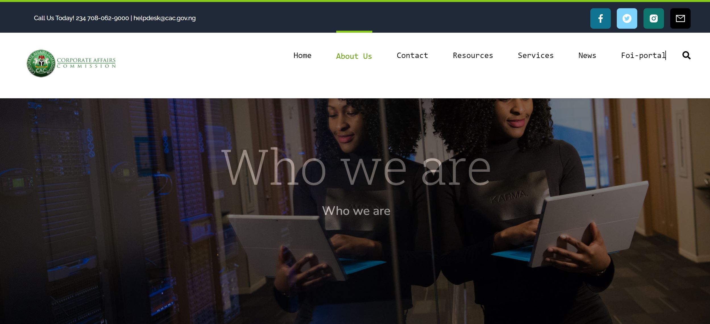Click the 234 708-062-9000 phone number

tap(102, 18)
